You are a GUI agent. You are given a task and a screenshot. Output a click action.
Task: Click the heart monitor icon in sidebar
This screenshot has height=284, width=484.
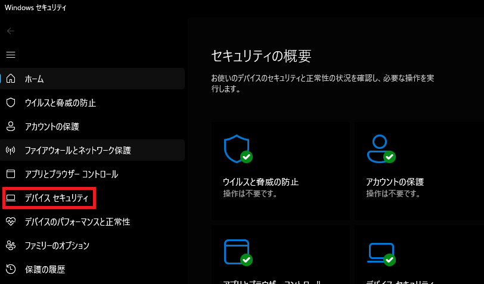[x=11, y=221]
